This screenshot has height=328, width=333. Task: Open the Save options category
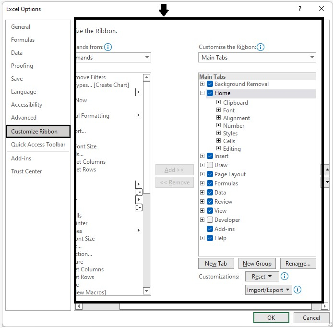(17, 79)
